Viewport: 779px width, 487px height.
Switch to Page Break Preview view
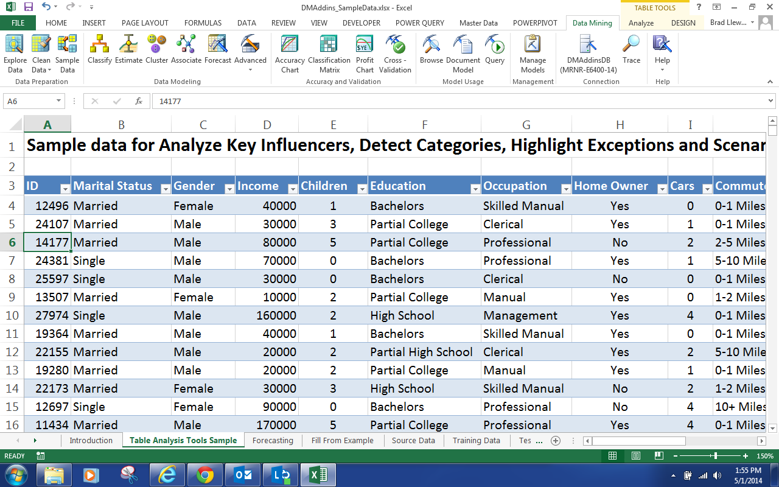tap(658, 455)
